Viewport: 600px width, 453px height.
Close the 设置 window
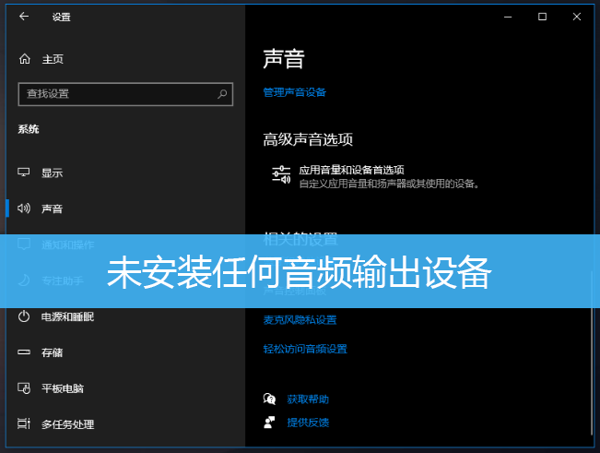click(x=577, y=17)
